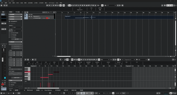Select the Draw pencil tool in Key Editor

click(x=79, y=60)
